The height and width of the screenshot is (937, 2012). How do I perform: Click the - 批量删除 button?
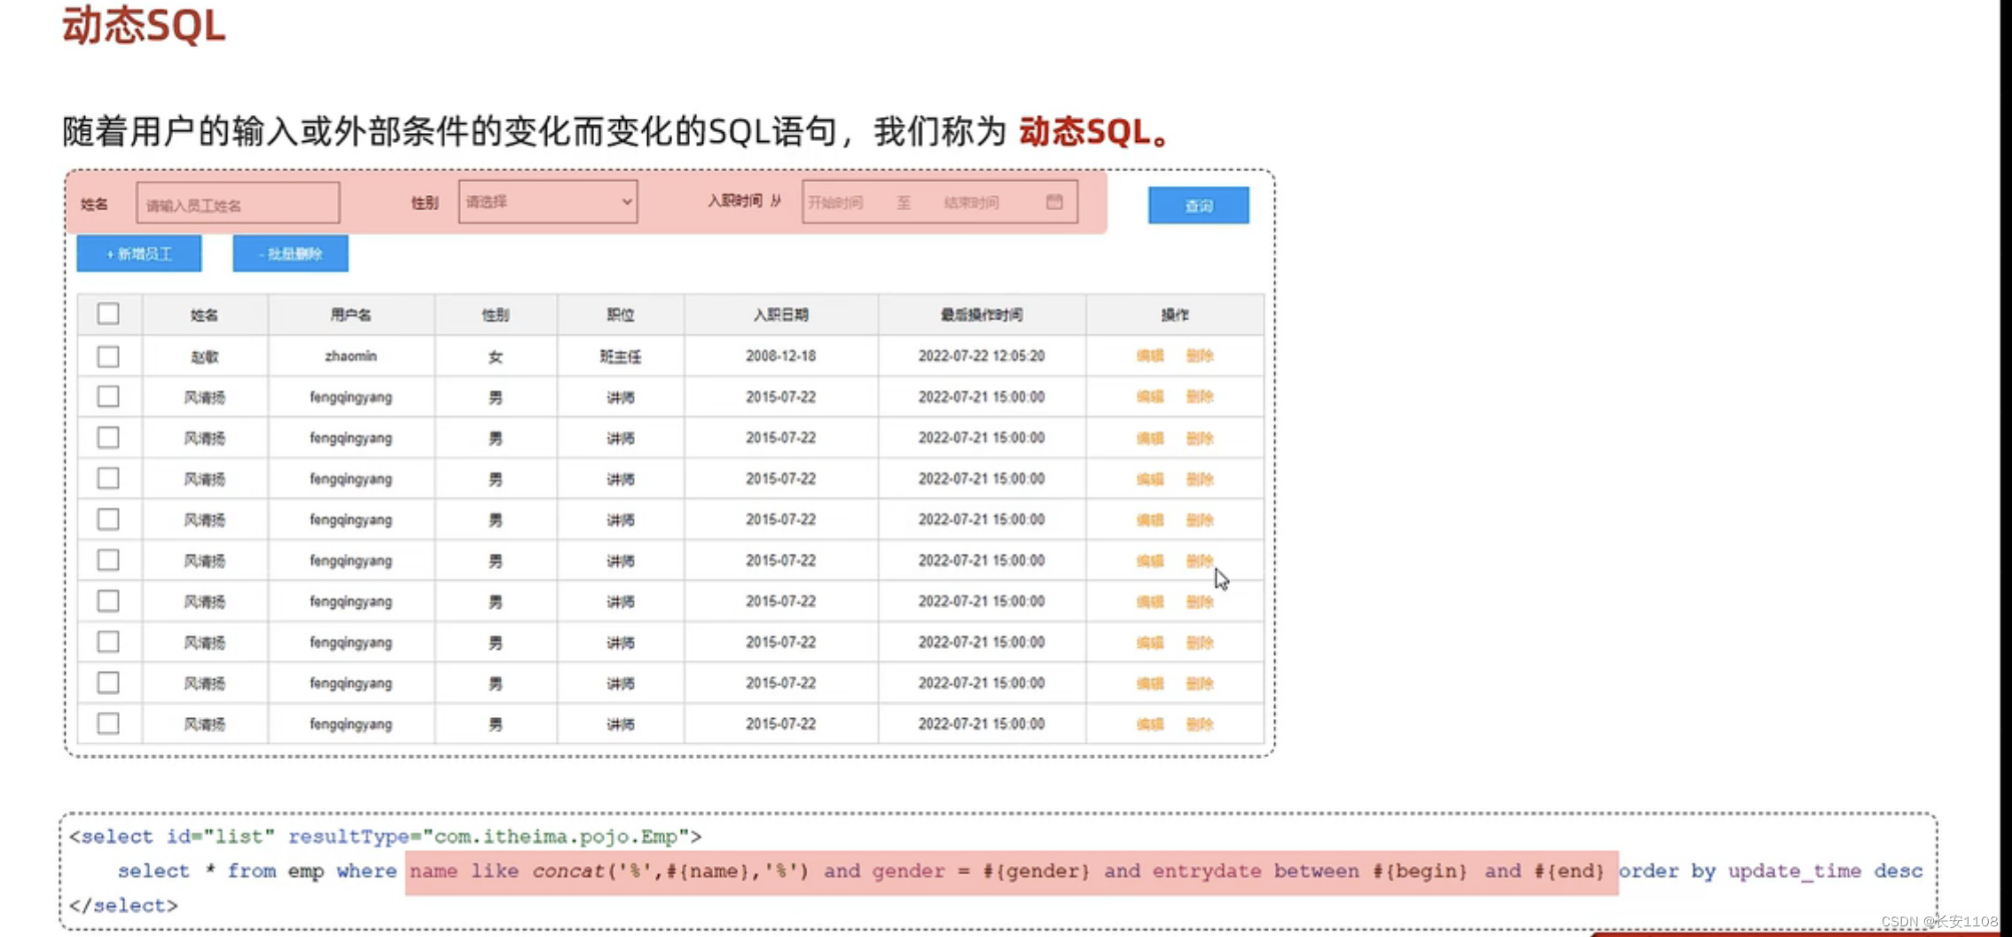click(x=290, y=254)
